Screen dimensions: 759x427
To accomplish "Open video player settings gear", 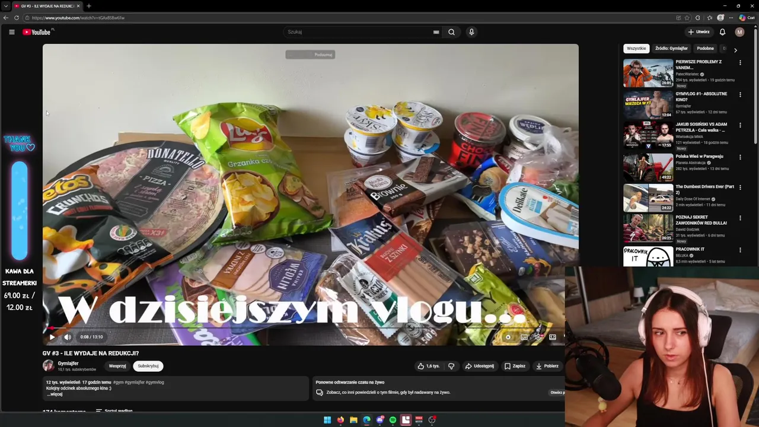I will 538,337.
